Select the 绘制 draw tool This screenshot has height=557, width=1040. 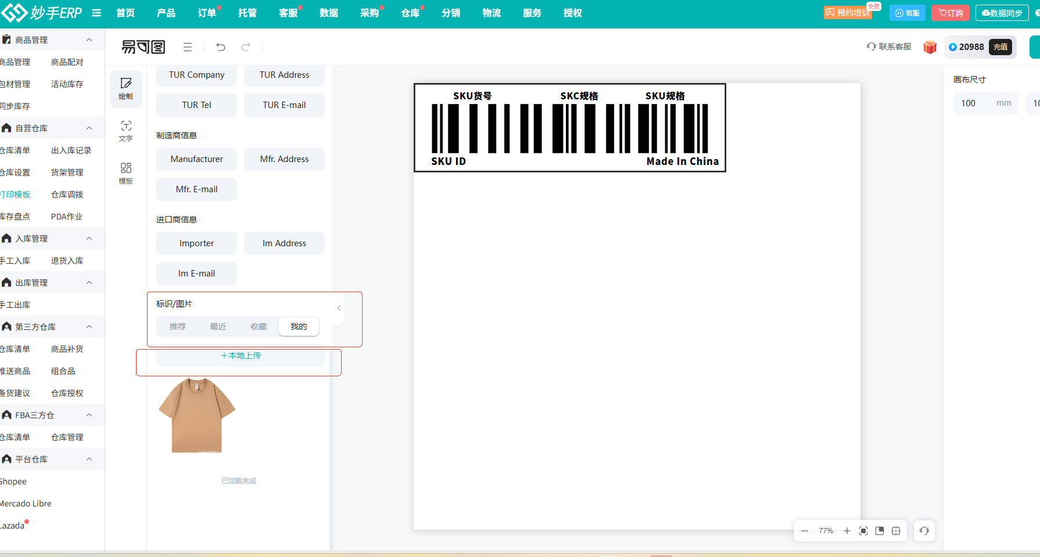125,89
